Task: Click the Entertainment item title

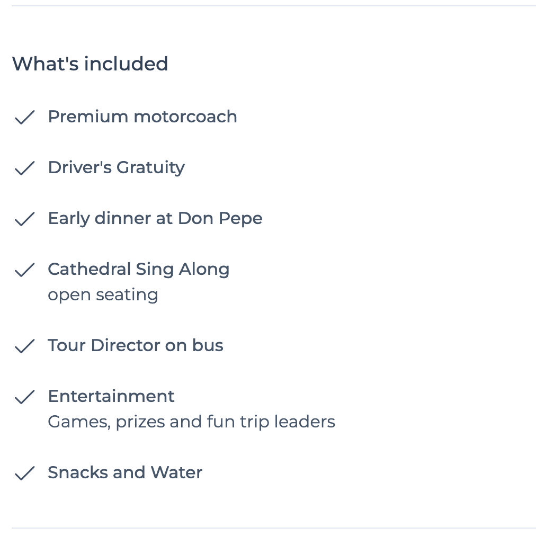Action: click(111, 396)
